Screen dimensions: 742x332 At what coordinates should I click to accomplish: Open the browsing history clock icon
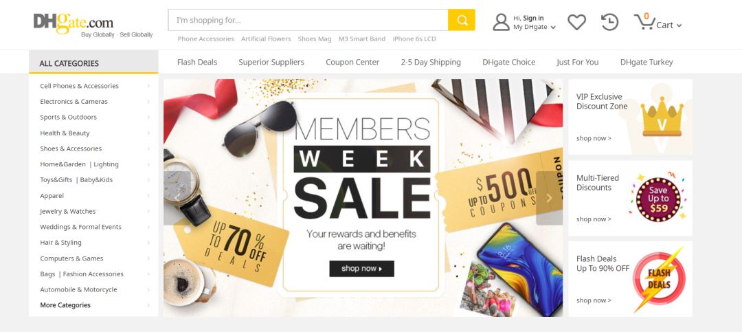coord(609,22)
